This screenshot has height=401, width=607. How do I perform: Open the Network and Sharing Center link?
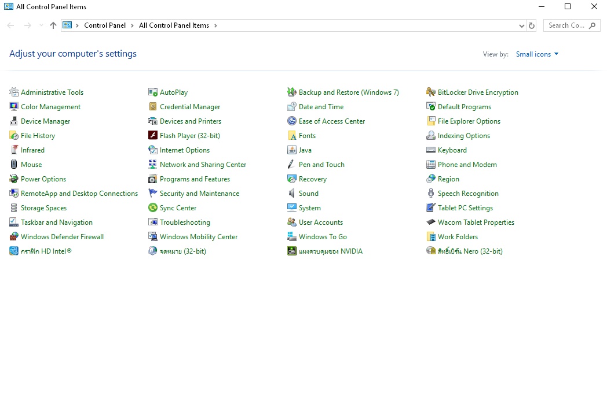203,165
